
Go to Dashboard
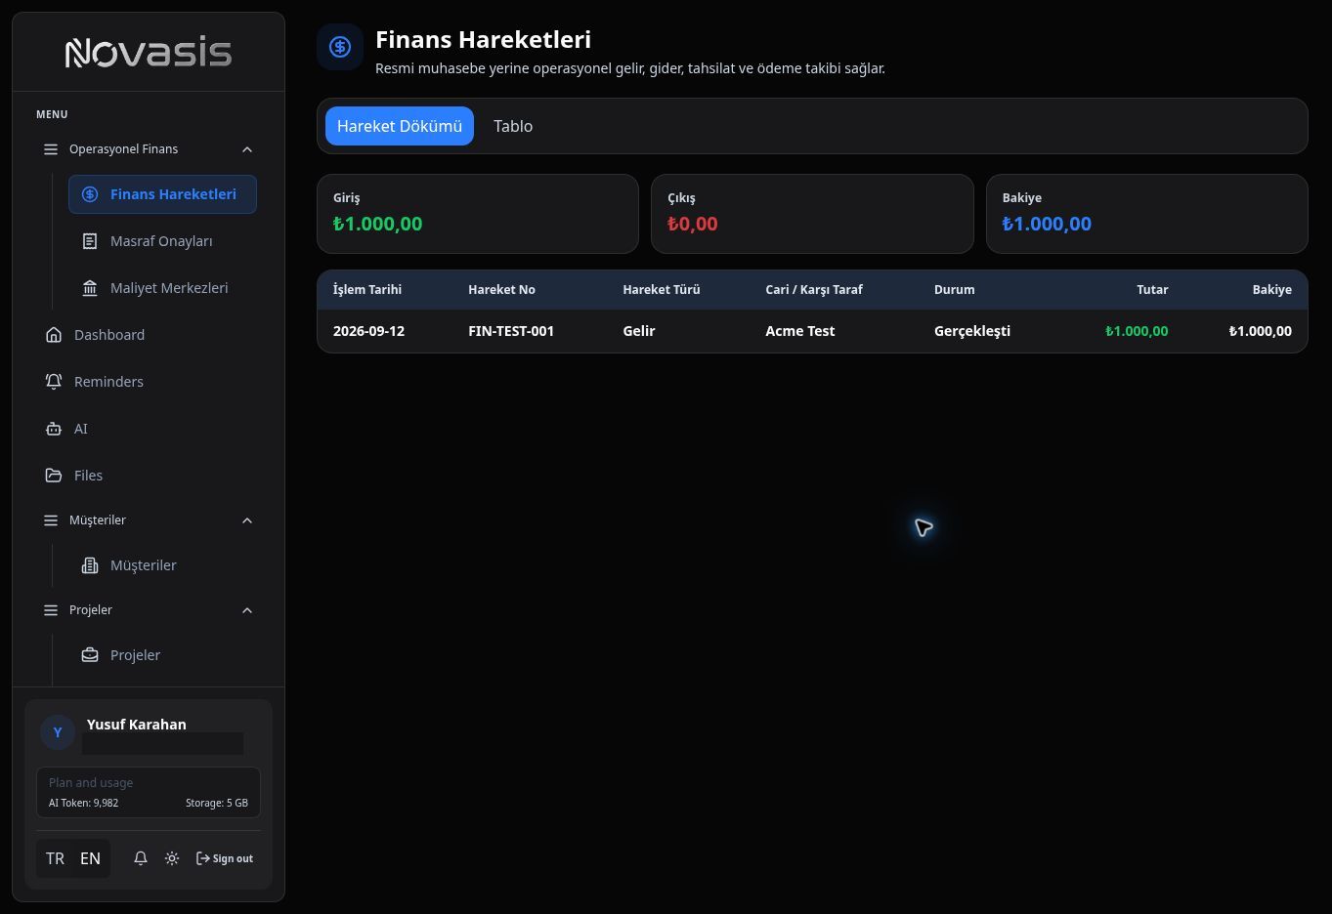(x=149, y=335)
